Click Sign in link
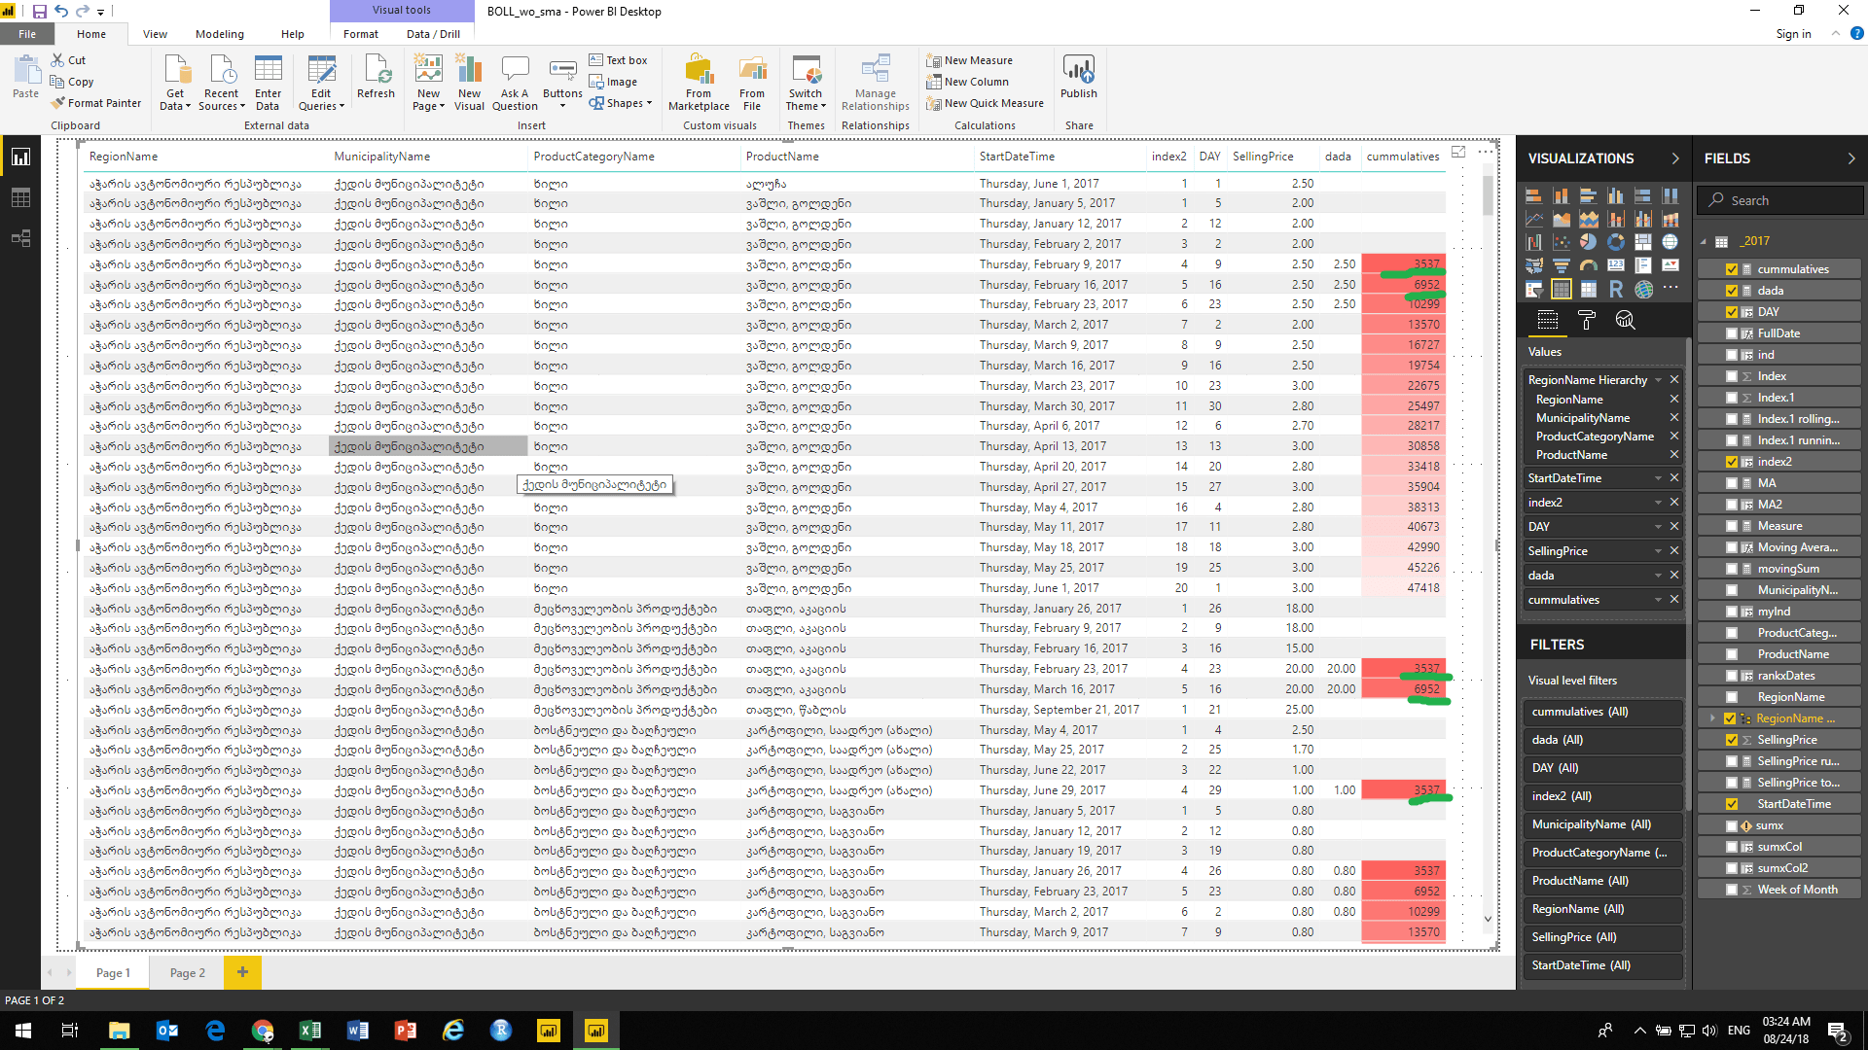The width and height of the screenshot is (1868, 1050). point(1793,34)
